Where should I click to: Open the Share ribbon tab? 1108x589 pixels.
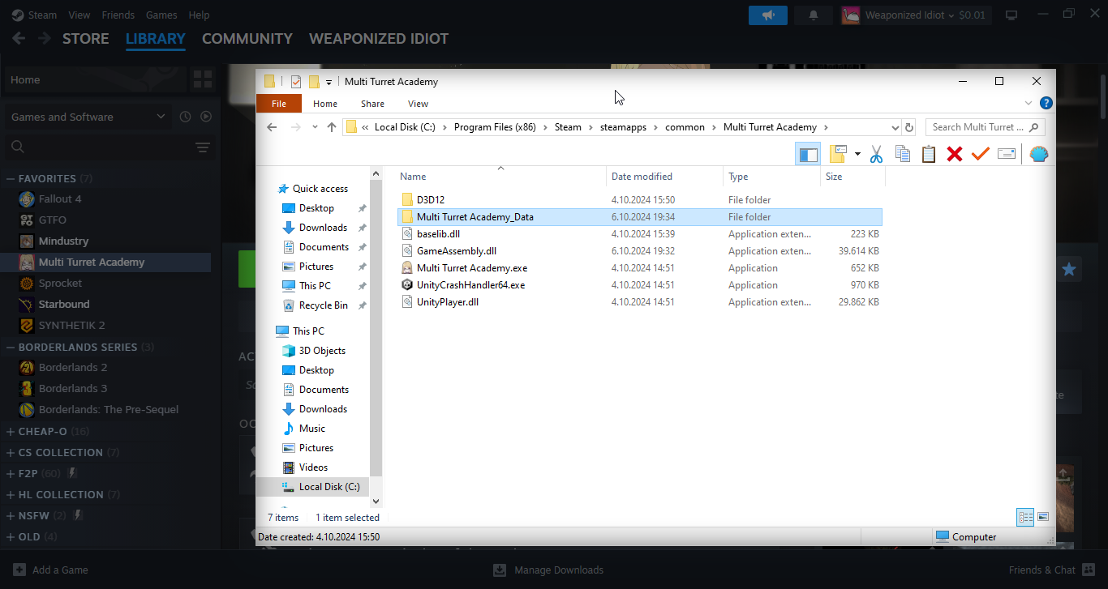coord(373,104)
